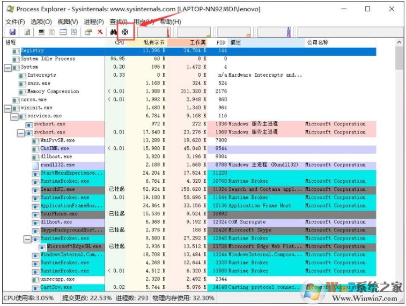Click the CPU usage mini graph in toolbar

[x=152, y=32]
